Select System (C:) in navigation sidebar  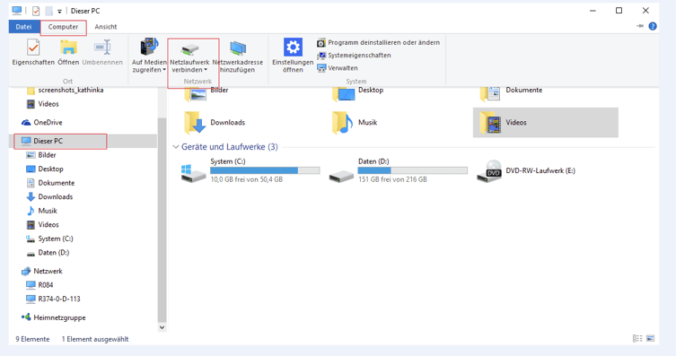click(x=49, y=239)
